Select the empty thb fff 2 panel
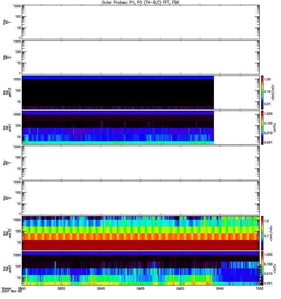This screenshot has height=299, width=281. [141, 57]
